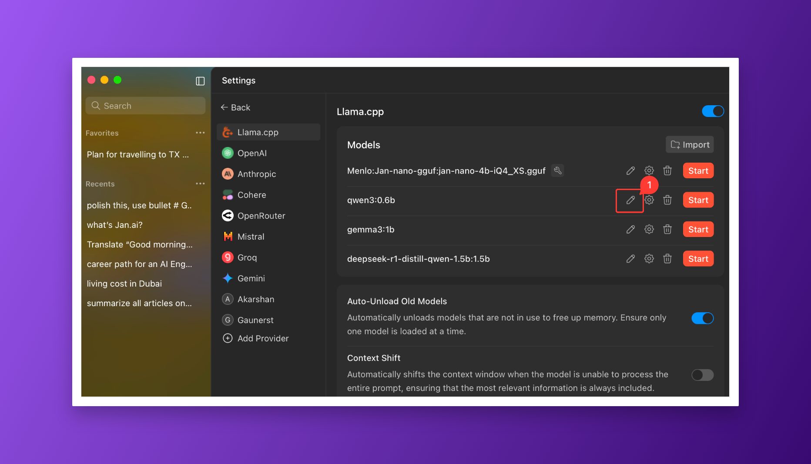811x464 pixels.
Task: Edit the deepseek-r1-distill-qwen model
Action: [x=630, y=259]
